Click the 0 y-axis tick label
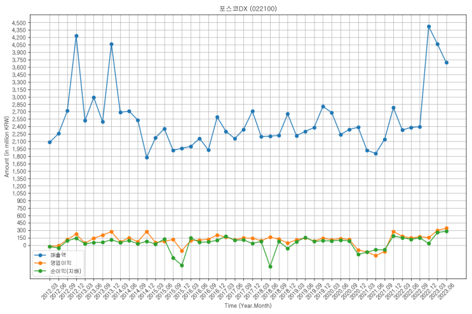This screenshot has width=472, height=314. (x=25, y=245)
